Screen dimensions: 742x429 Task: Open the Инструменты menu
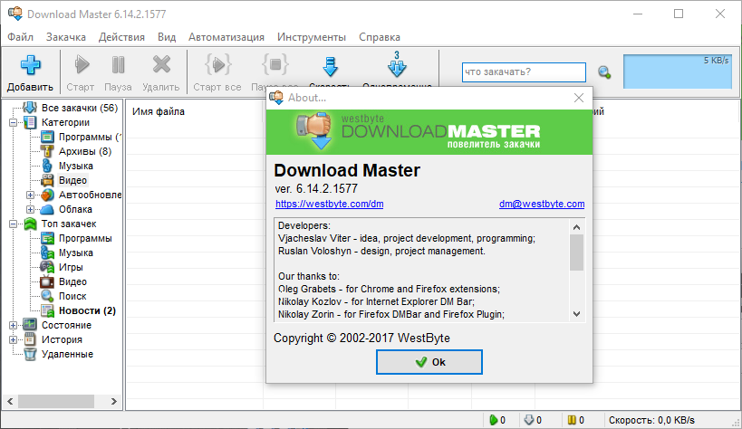(312, 37)
